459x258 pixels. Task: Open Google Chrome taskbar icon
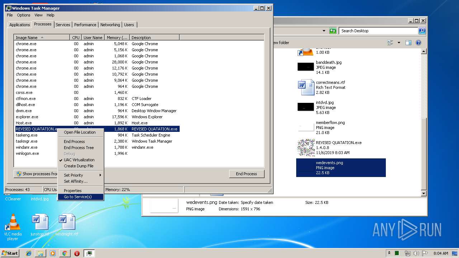(65, 253)
